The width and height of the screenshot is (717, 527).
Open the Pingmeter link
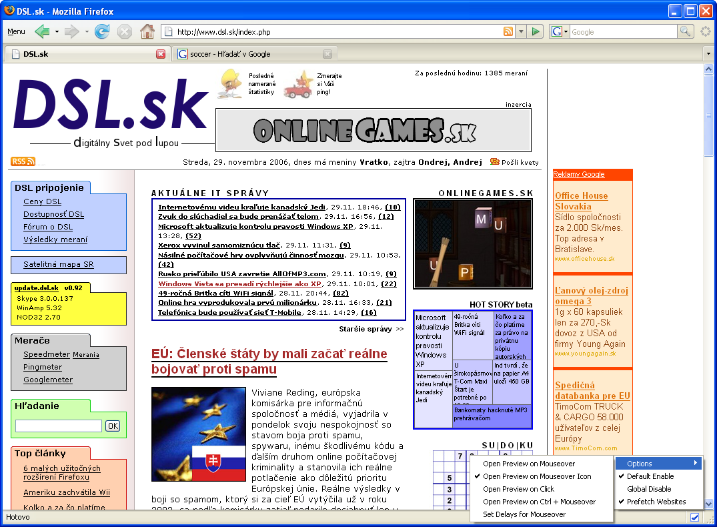(43, 367)
